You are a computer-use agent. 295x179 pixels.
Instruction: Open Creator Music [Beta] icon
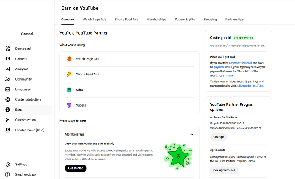tap(8, 130)
